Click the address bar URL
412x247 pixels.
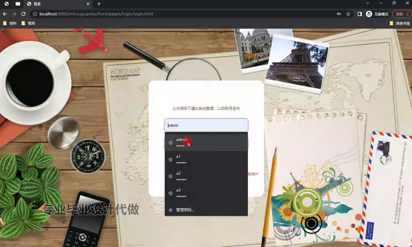coord(96,14)
